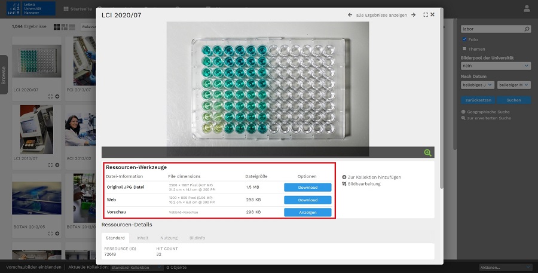Add LCI 2020/07 thumbnail to collection
538x273 pixels.
tap(57, 96)
